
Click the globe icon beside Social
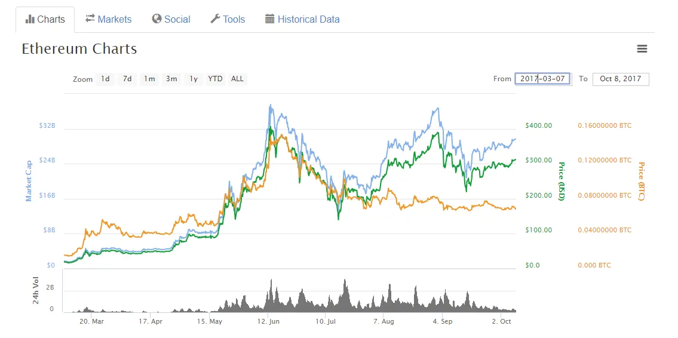coord(157,19)
